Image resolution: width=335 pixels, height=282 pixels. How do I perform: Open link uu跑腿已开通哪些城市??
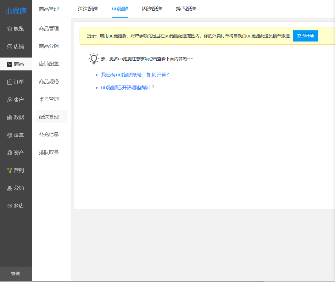pyautogui.click(x=127, y=88)
